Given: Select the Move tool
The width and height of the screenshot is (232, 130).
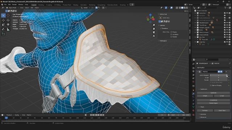Looking at the screenshot, I should click(3, 20).
